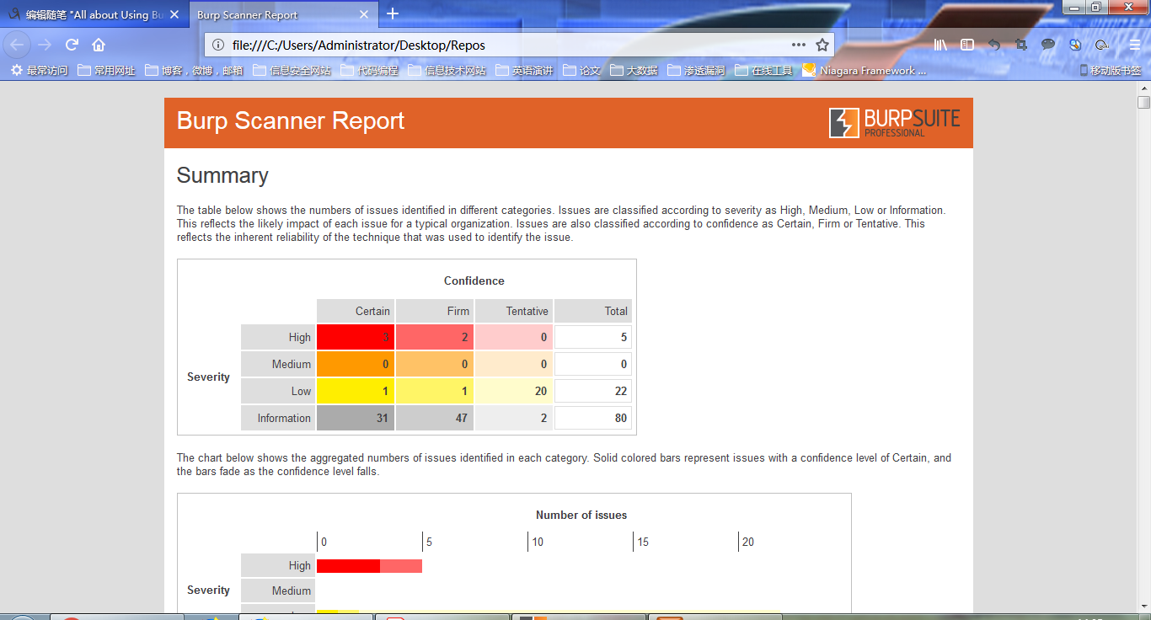The height and width of the screenshot is (620, 1151).
Task: Click the Low total cell showing 22
Action: point(593,391)
